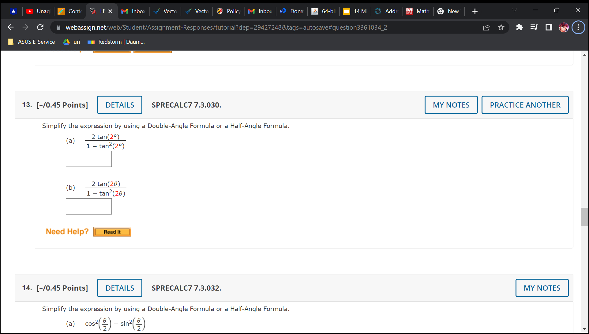This screenshot has width=589, height=334.
Task: Open the Extensions puzzle icon
Action: tap(519, 28)
